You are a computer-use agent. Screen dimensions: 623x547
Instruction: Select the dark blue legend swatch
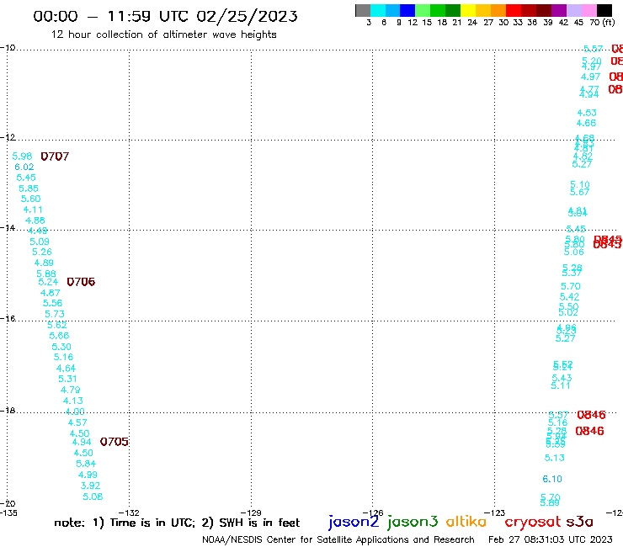tap(407, 10)
